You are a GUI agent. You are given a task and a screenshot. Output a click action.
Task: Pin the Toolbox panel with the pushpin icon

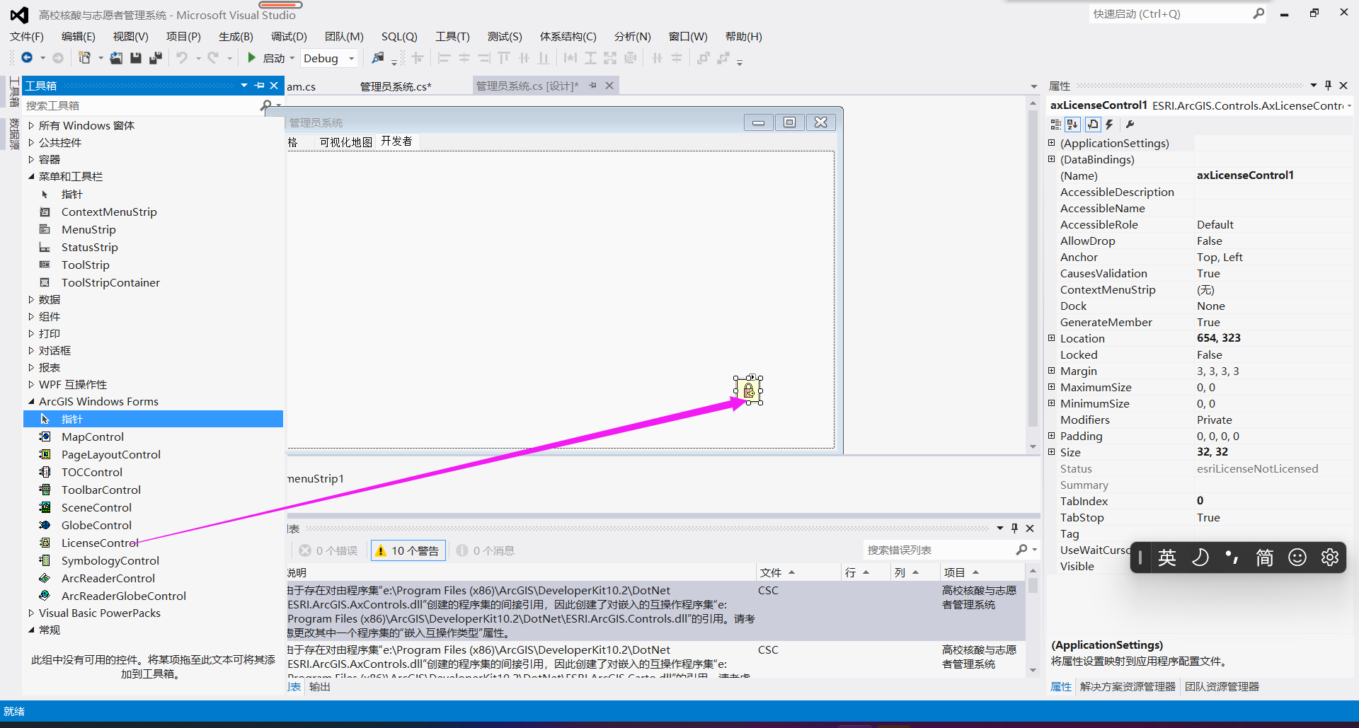[259, 86]
